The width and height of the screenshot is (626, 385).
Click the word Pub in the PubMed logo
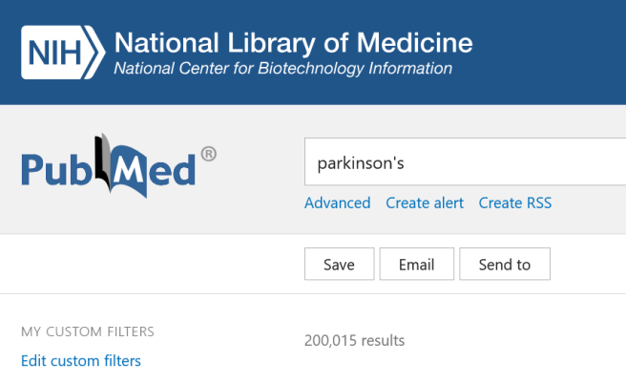[56, 169]
